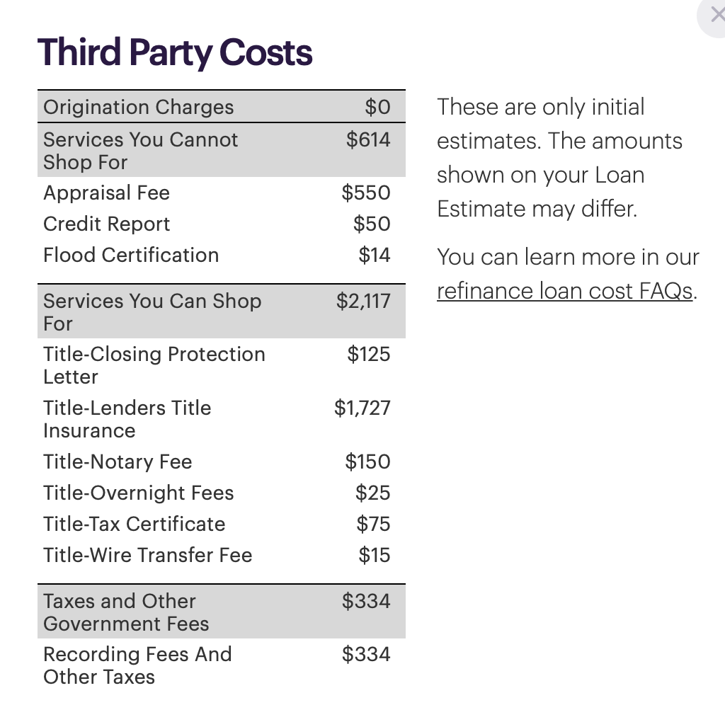Select the Title-Tax Certificate item

222,524
